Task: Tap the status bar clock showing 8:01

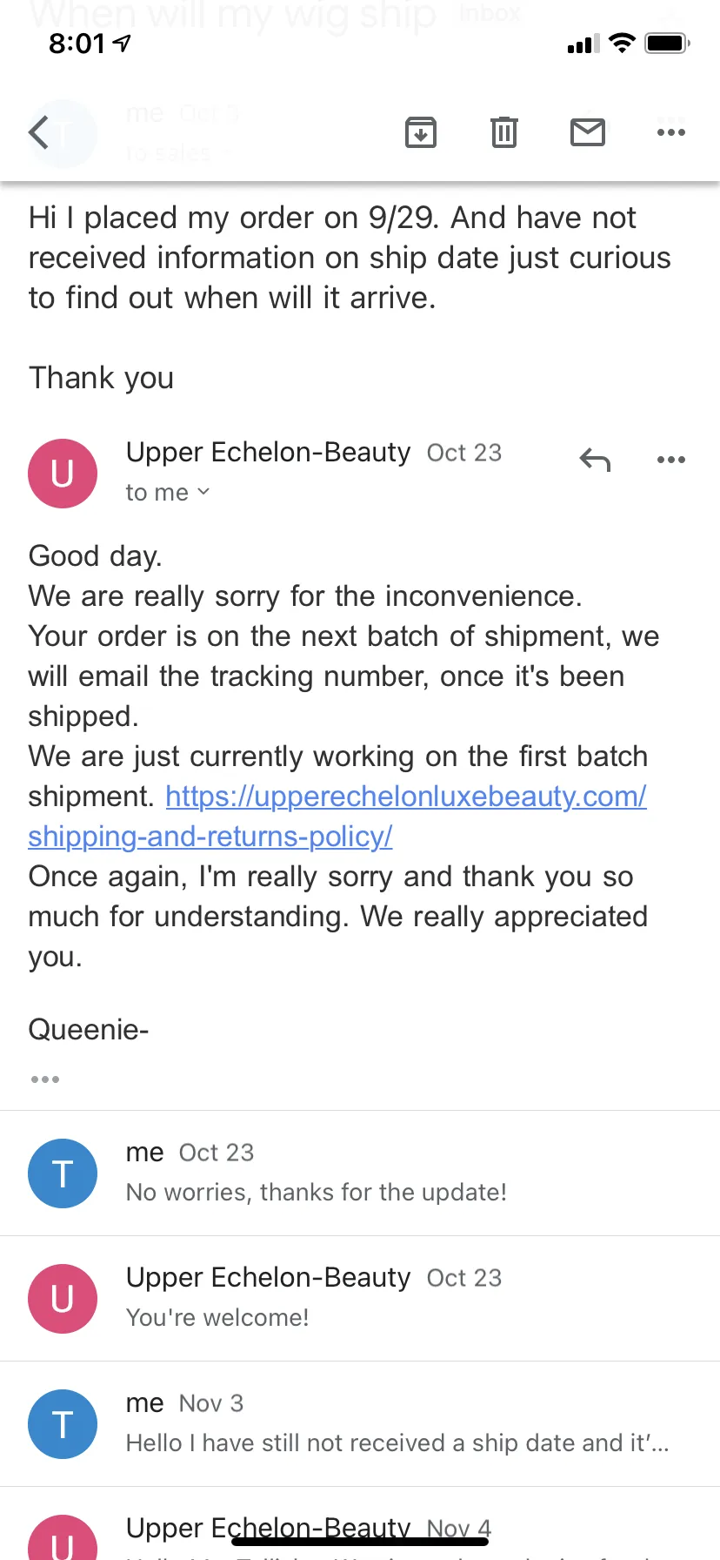Action: 77,43
